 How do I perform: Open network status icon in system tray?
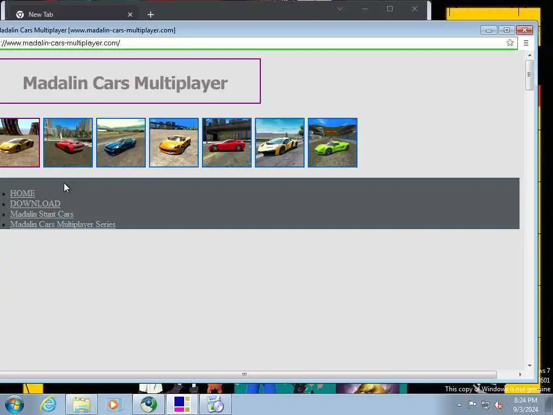[x=485, y=405]
